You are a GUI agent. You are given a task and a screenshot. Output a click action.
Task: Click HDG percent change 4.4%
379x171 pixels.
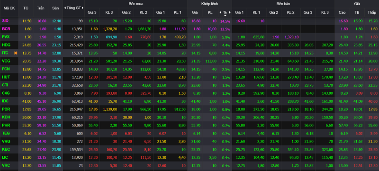[x=226, y=45]
